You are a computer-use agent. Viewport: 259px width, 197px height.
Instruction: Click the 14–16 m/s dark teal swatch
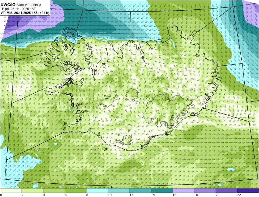click(162, 191)
